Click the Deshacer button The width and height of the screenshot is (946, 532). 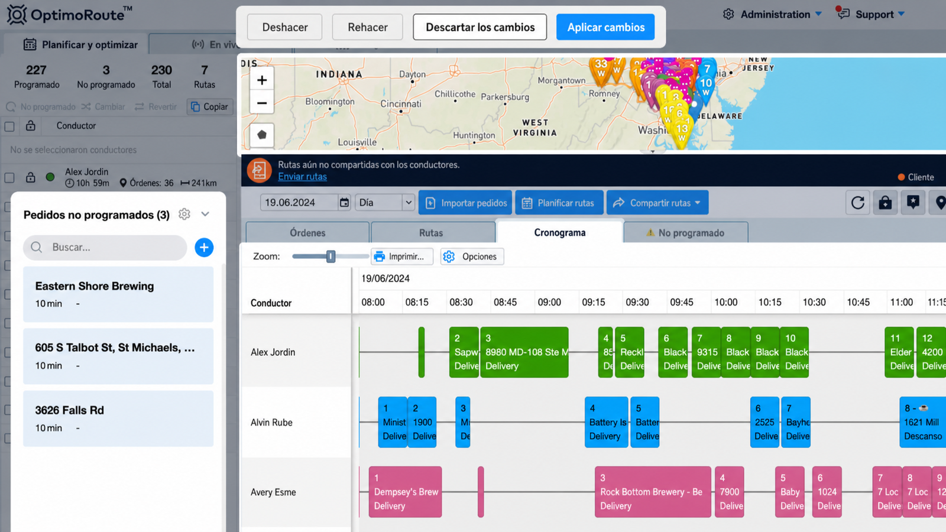(285, 27)
